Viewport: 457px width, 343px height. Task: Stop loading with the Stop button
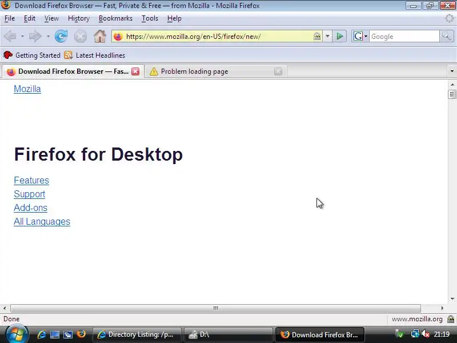80,37
